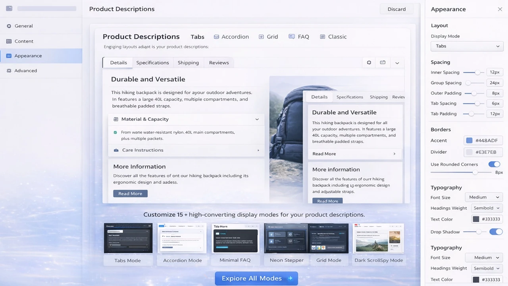Viewport: 508px width, 286px height.
Task: Switch to the Tabs layout option
Action: 197,37
